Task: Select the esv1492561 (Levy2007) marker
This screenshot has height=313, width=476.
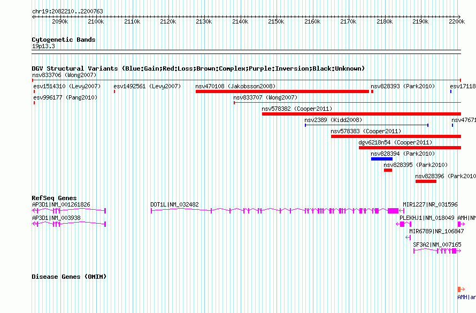Action: click(114, 91)
